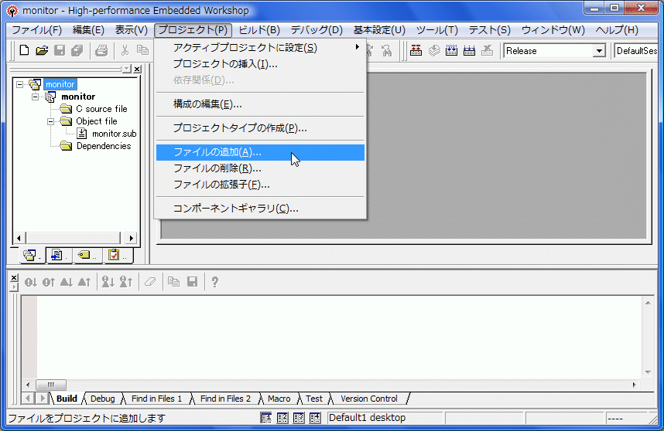
Task: Click the Print toolbar icon
Action: click(101, 51)
